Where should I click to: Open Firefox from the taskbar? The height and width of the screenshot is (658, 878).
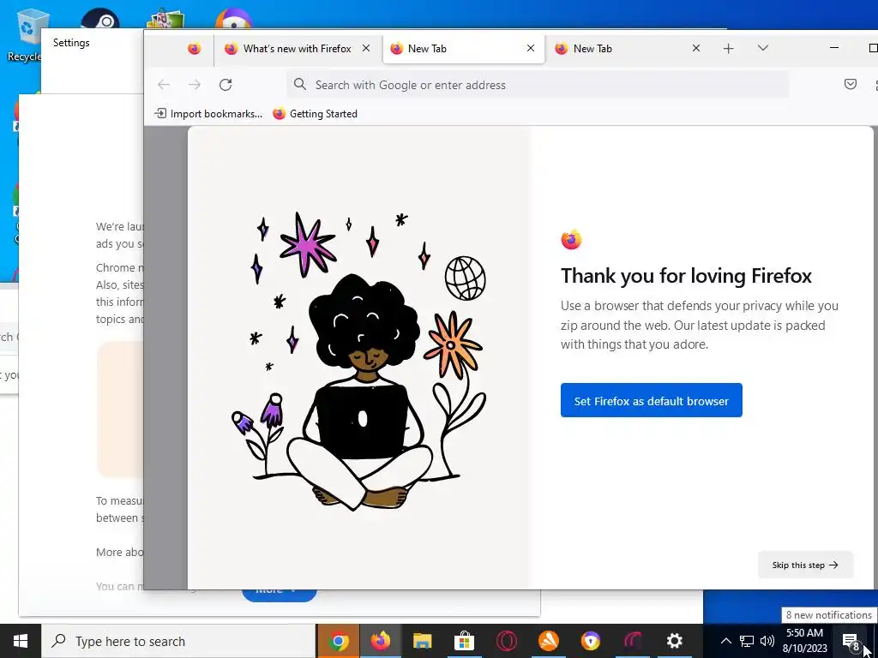click(x=381, y=641)
